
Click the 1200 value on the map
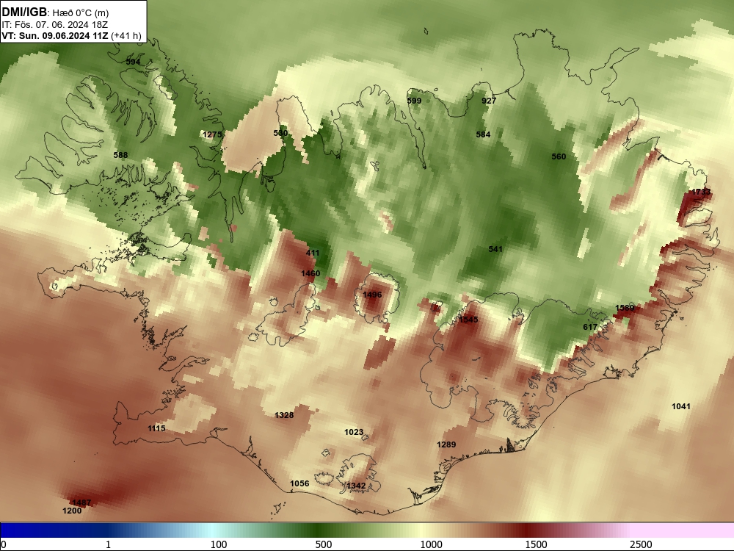tap(72, 511)
